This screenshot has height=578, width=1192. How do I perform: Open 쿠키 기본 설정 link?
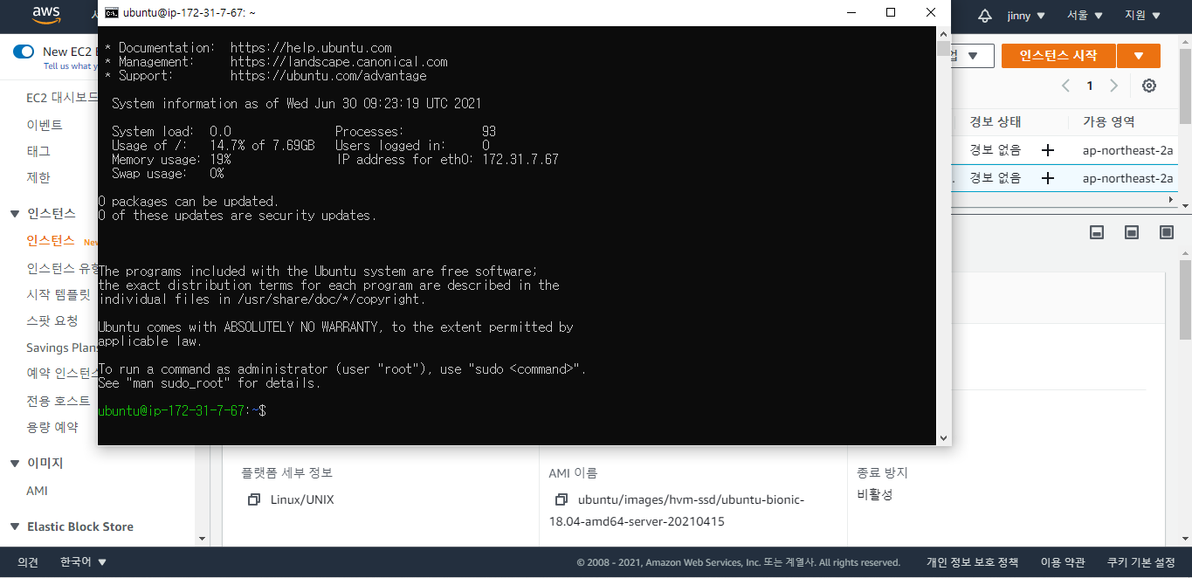[1140, 562]
